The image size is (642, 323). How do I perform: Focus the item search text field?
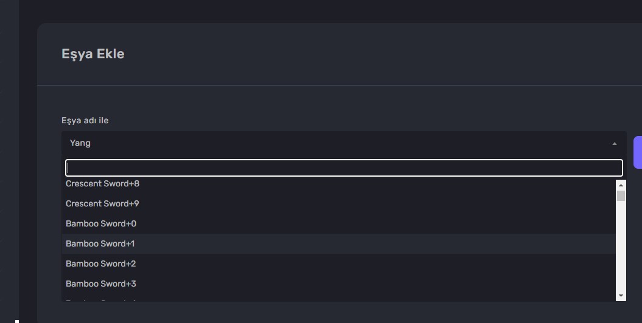(x=344, y=168)
